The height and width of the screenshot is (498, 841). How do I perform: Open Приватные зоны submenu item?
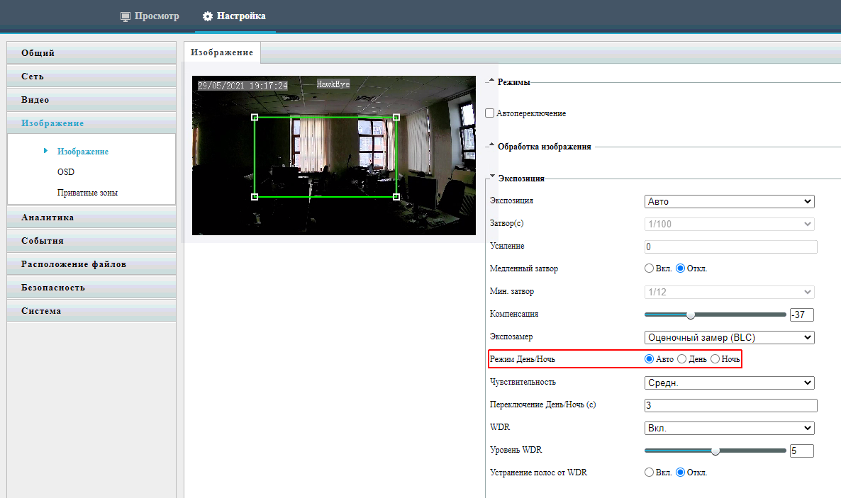click(87, 193)
